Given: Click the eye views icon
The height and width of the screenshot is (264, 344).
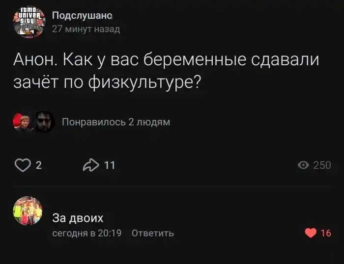Looking at the screenshot, I should [304, 165].
